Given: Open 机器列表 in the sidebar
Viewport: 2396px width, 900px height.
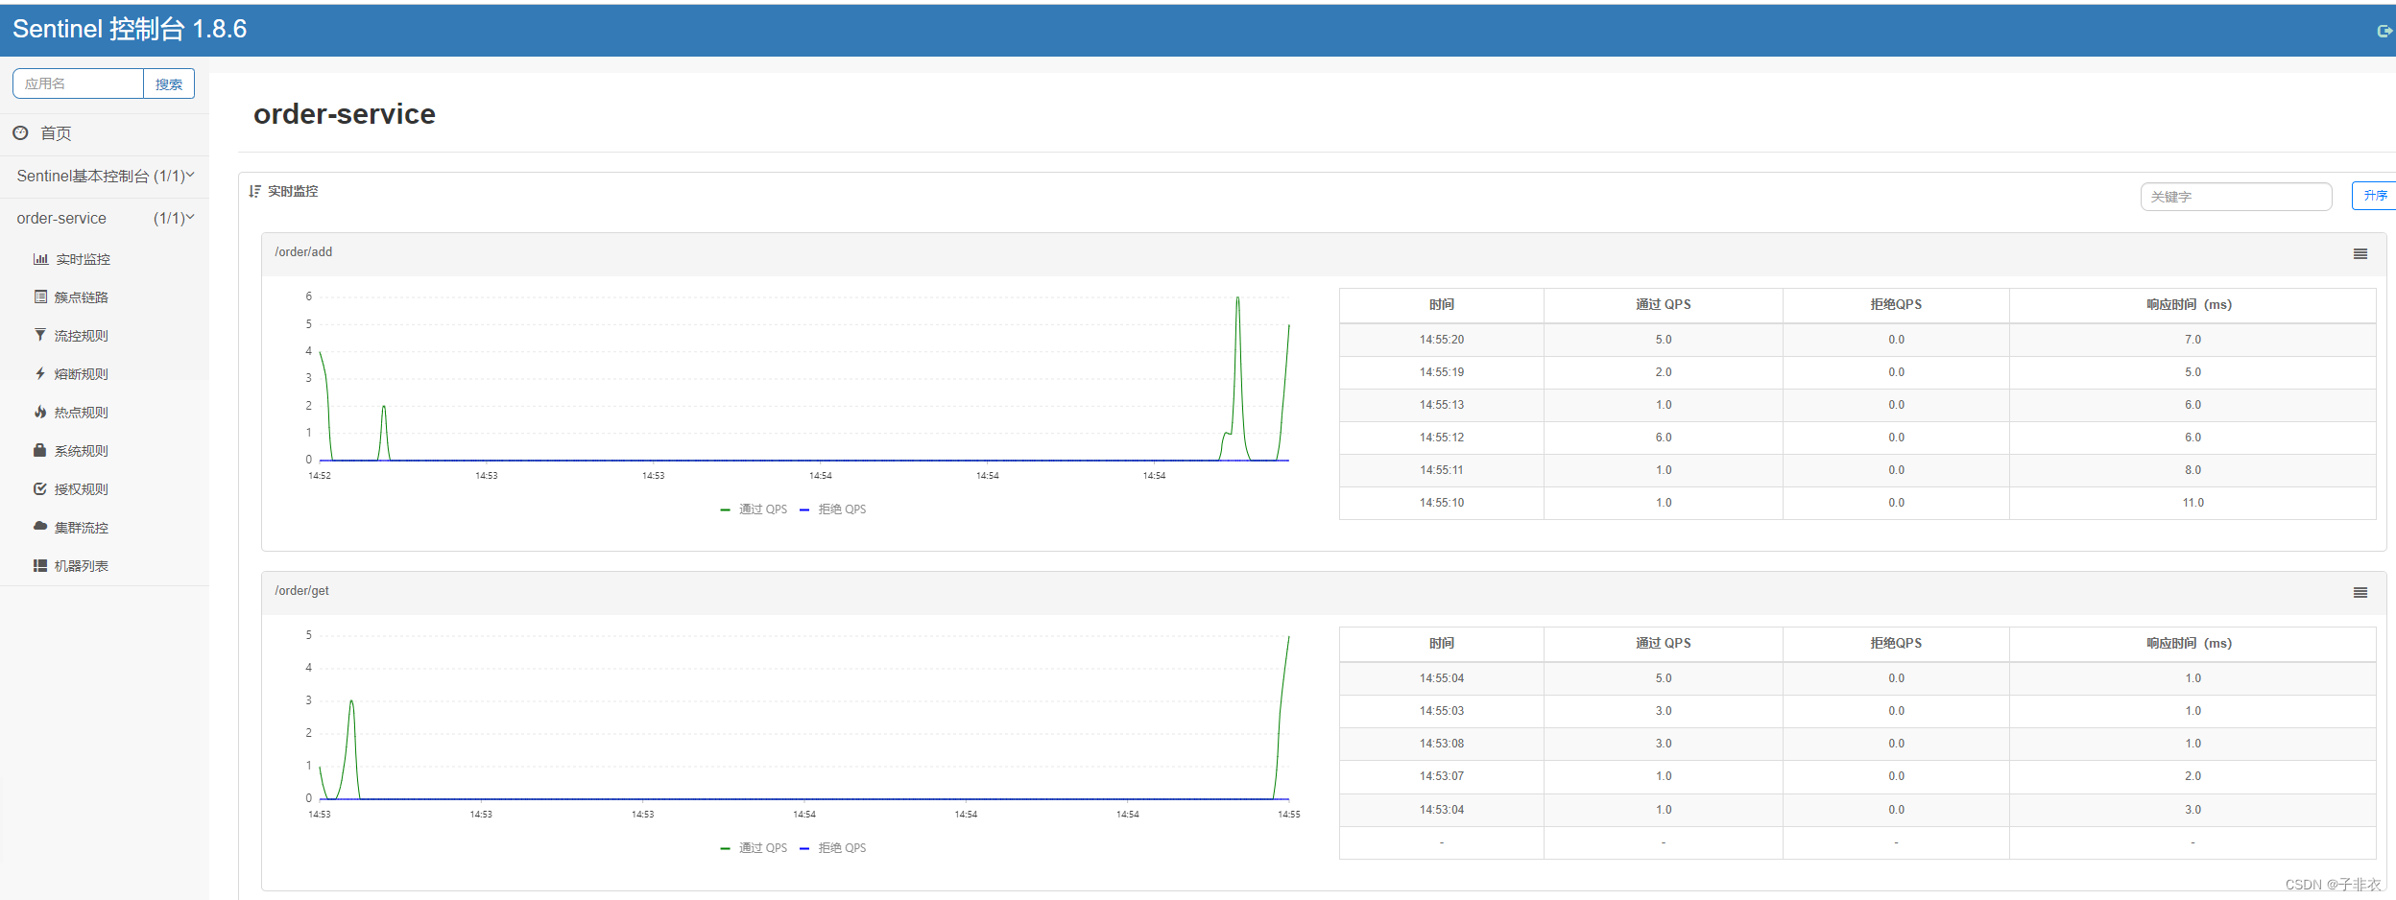Looking at the screenshot, I should click(82, 566).
